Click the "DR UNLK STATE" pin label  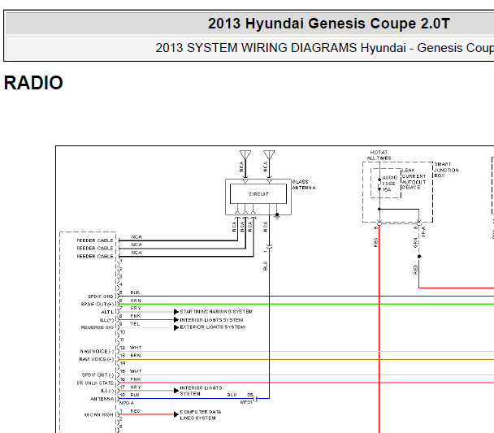click(95, 383)
